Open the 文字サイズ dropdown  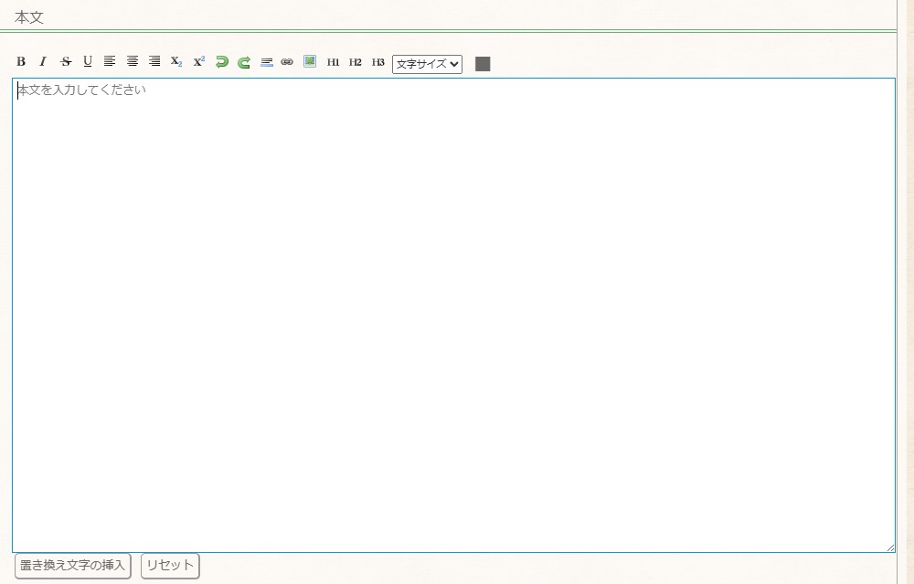[x=427, y=64]
